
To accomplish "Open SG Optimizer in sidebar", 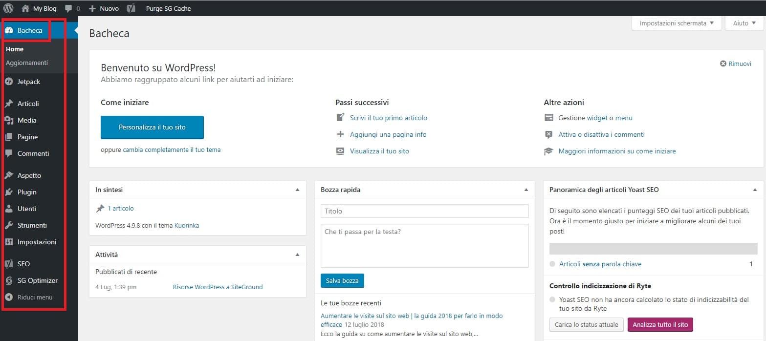I will 37,280.
